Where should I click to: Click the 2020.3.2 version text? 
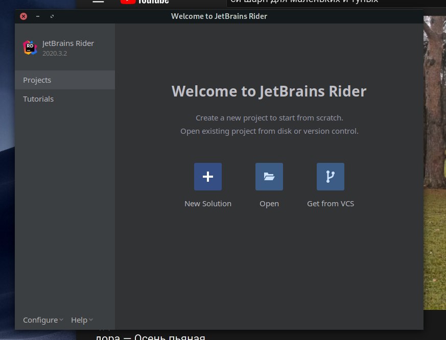[x=55, y=54]
